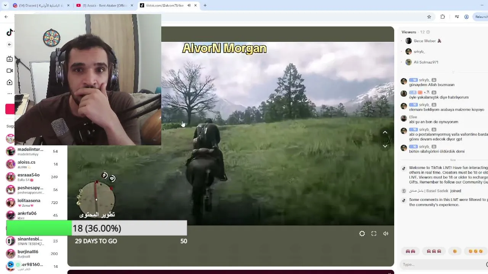Screen dimensions: 488x274
Task: Open sinantesbi suggested live host
Action: pyautogui.click(x=32, y=241)
